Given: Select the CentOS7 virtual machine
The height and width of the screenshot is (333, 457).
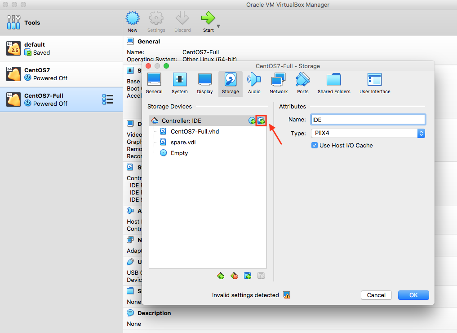Looking at the screenshot, I should pos(61,74).
